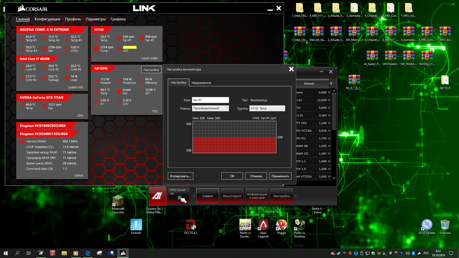Switch to the Уведомления tab in fan dialog
This screenshot has width=459, height=258.
pyautogui.click(x=201, y=83)
